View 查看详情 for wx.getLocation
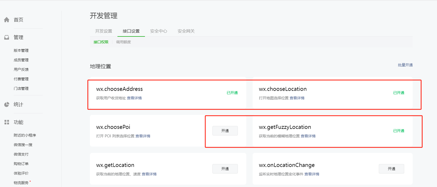This screenshot has height=187, width=437. (149, 174)
